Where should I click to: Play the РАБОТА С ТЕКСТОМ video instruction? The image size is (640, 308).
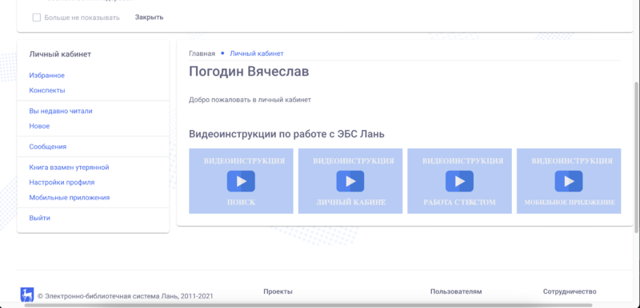459,181
